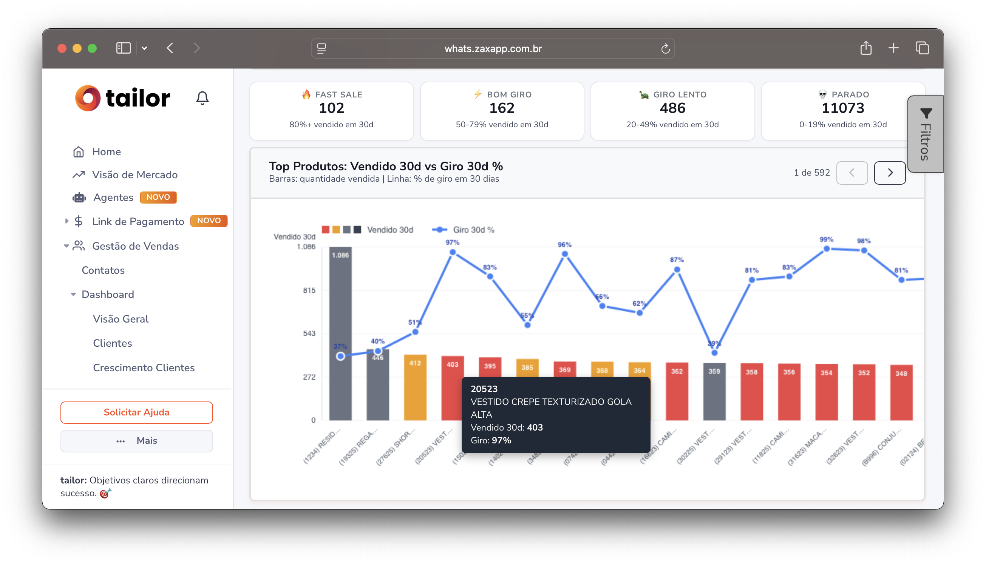The width and height of the screenshot is (986, 565).
Task: Collapse the Dashboard submenu
Action: click(x=73, y=295)
